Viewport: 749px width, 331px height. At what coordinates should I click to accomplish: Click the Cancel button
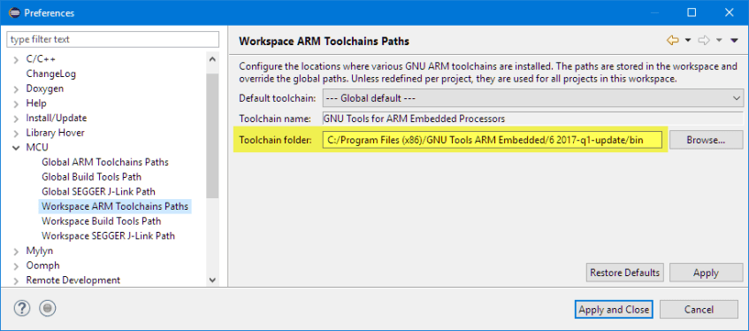pyautogui.click(x=699, y=310)
